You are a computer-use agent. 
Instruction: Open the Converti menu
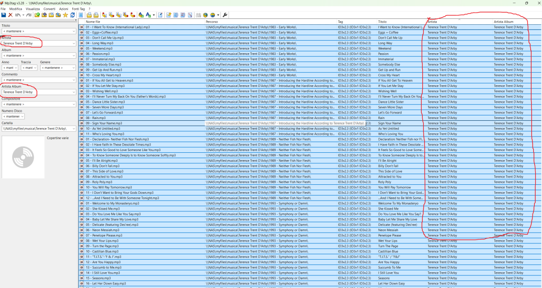pos(49,9)
